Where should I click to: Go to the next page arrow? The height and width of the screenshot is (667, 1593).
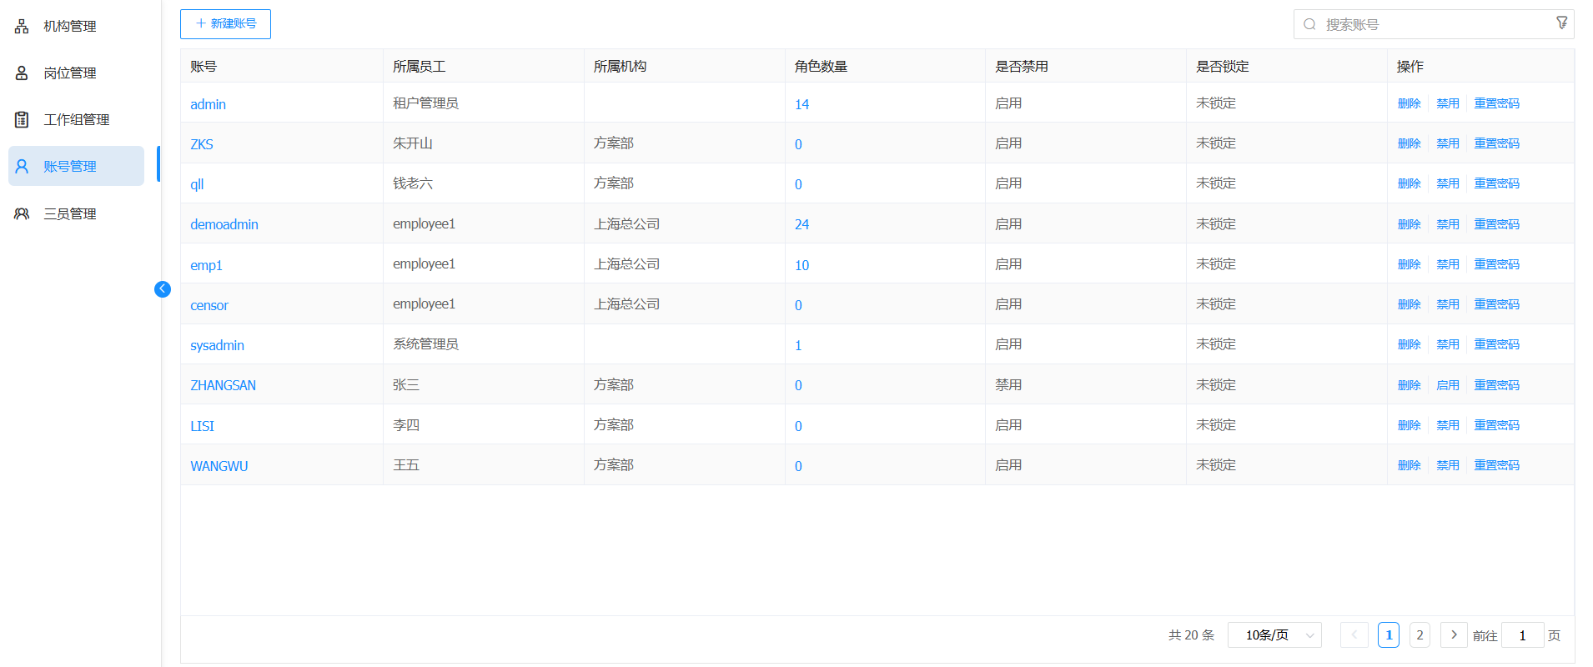coord(1453,635)
